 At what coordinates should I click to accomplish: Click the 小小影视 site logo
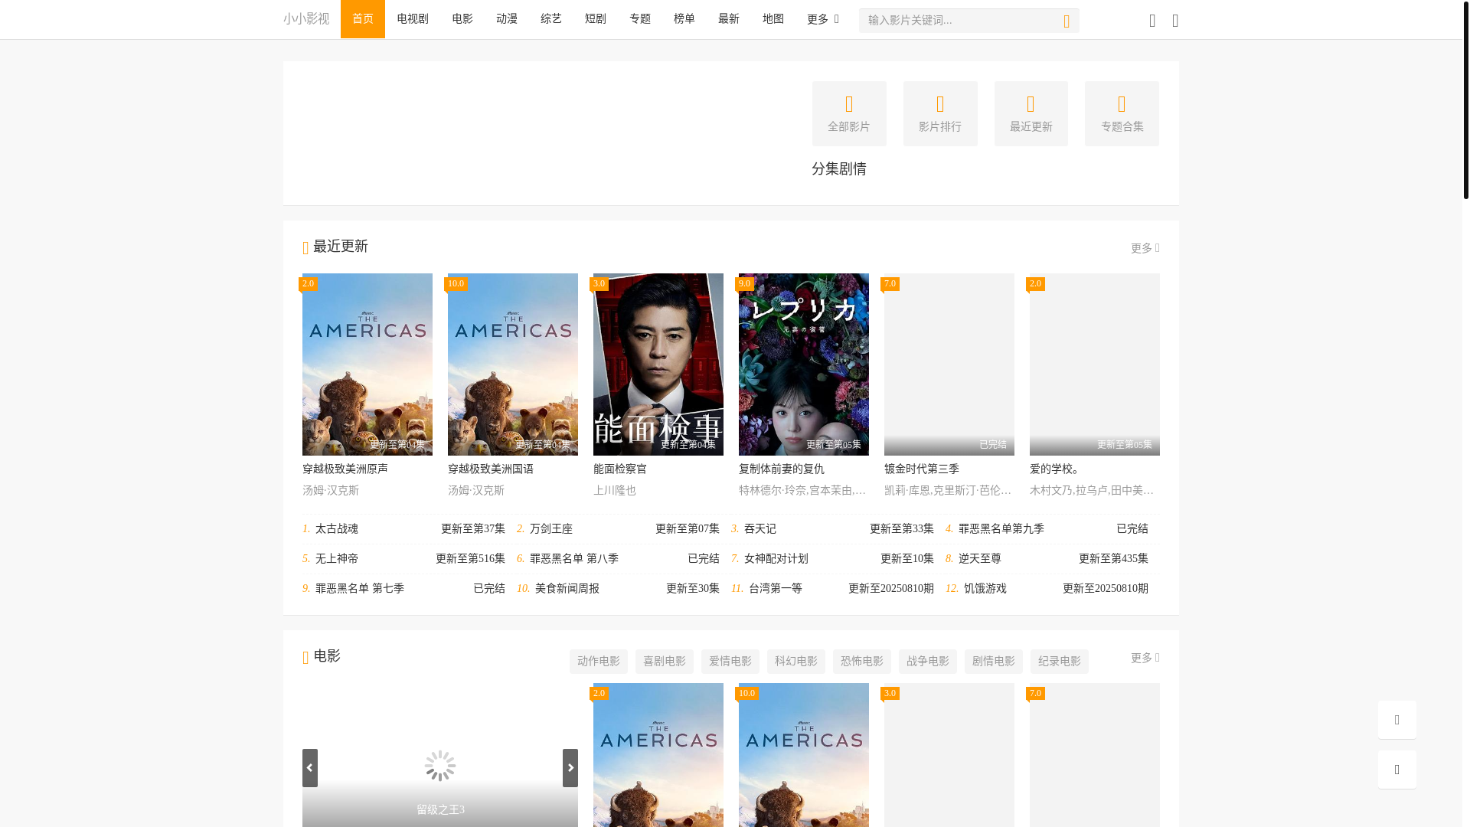point(306,18)
